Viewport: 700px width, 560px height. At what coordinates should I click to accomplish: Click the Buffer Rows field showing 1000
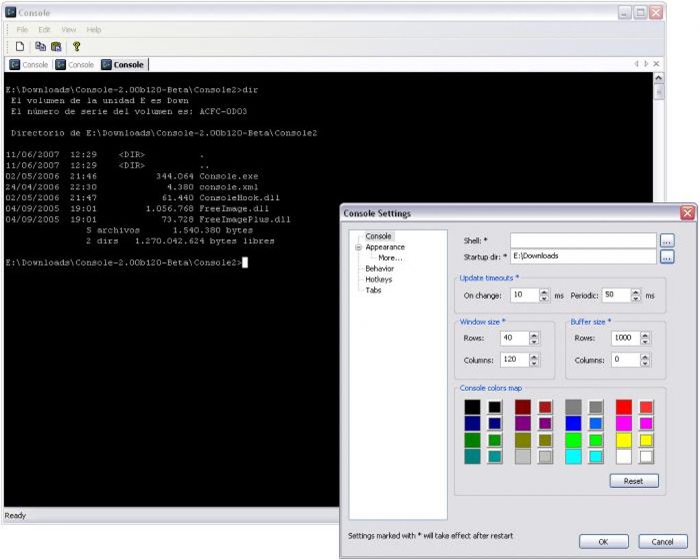click(x=626, y=338)
